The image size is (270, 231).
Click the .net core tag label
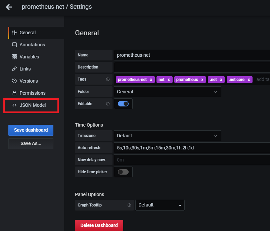point(236,80)
